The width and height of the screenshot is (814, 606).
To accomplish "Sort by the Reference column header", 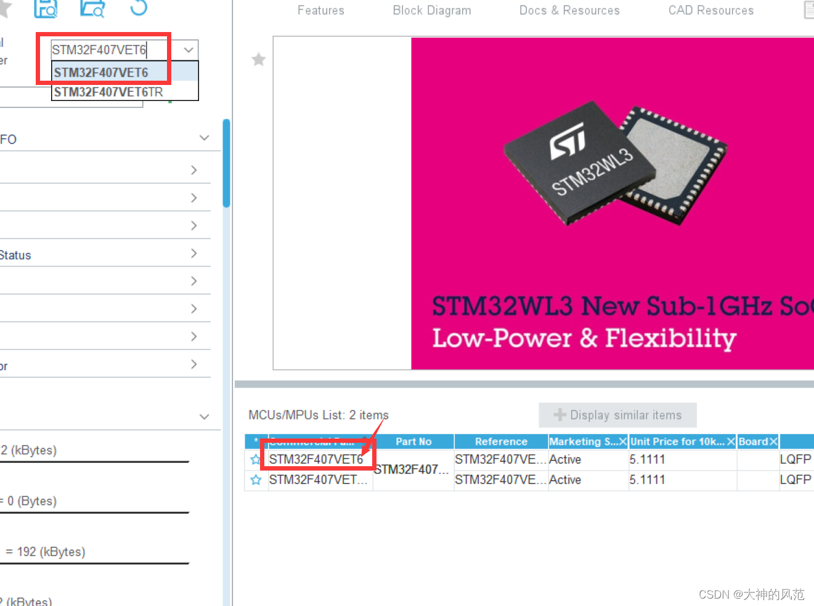I will click(501, 442).
